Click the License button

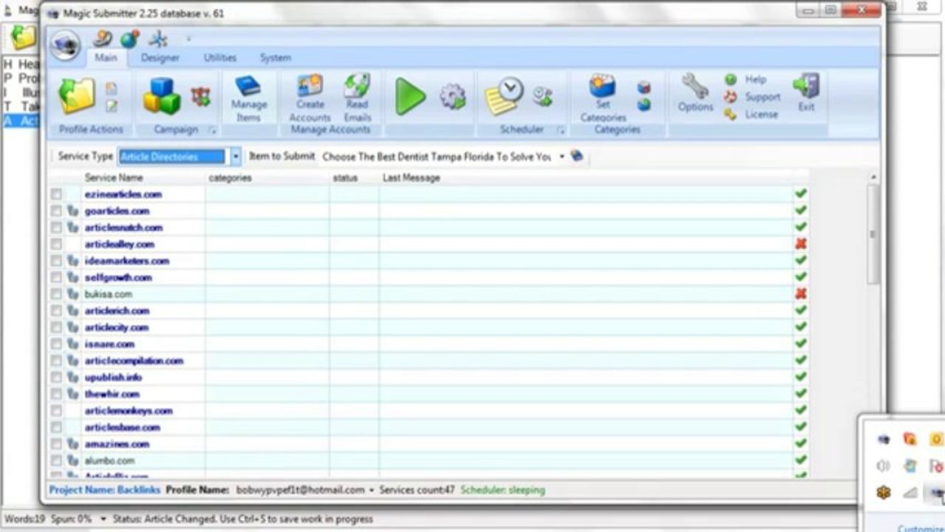[x=751, y=115]
